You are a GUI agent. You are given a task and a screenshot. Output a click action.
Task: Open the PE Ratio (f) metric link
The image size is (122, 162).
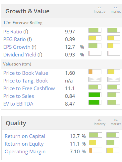pyautogui.click(x=16, y=32)
